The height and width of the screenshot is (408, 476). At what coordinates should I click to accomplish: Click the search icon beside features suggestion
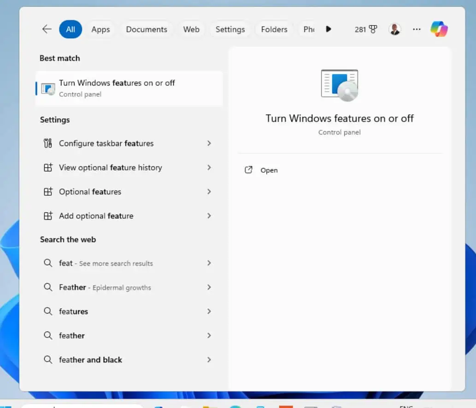[48, 311]
